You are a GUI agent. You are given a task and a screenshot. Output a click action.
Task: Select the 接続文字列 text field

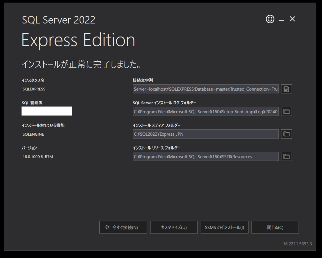coord(206,89)
